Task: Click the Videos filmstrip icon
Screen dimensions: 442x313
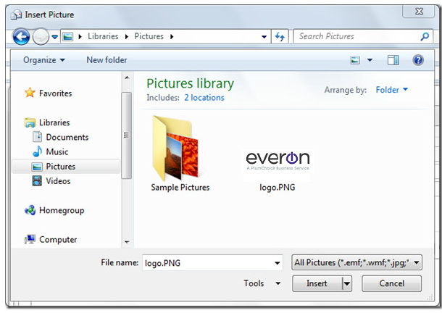Action: pos(37,180)
